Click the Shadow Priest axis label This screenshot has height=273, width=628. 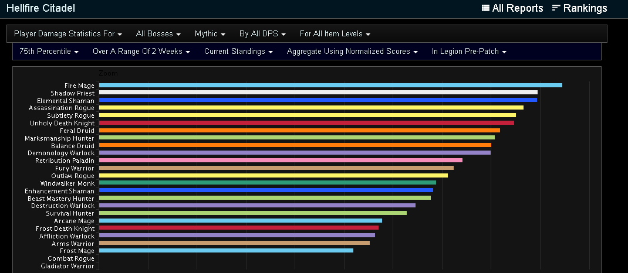pos(73,93)
